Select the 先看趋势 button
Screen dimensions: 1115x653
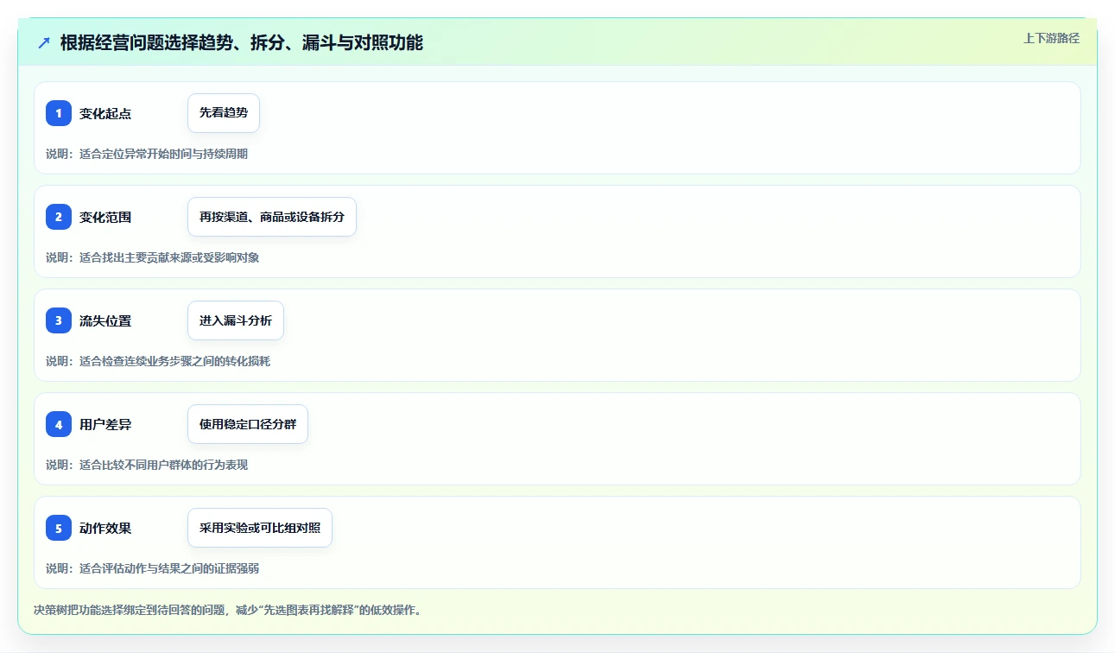pyautogui.click(x=224, y=113)
